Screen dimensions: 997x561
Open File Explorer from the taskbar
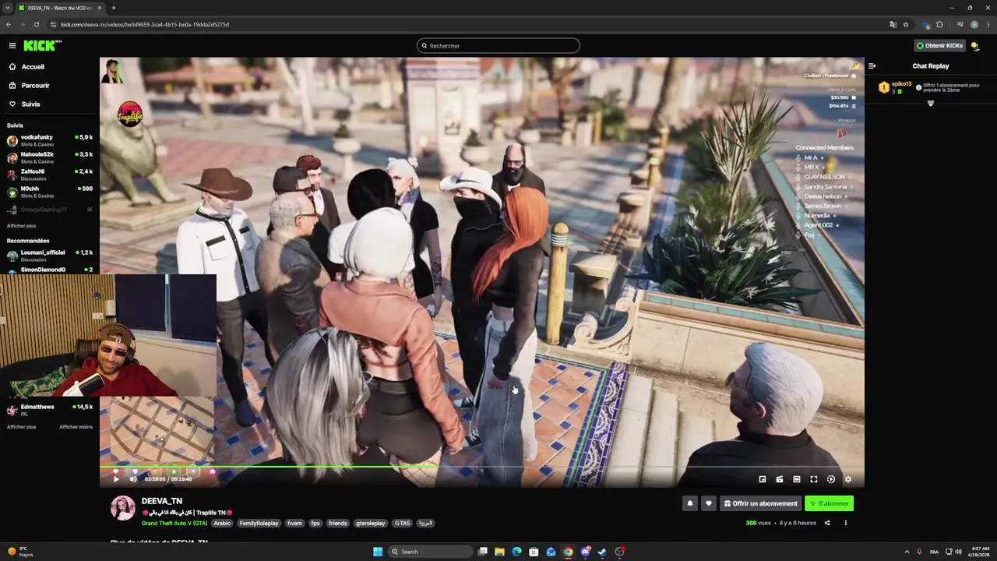pos(499,552)
